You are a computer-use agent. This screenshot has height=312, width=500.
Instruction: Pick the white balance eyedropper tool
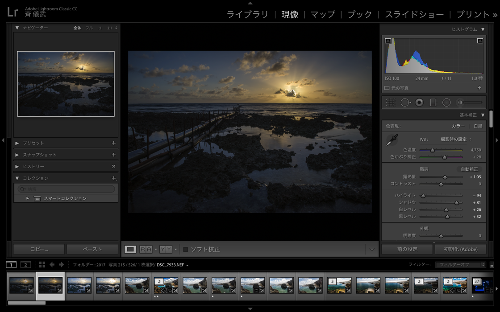tap(392, 140)
